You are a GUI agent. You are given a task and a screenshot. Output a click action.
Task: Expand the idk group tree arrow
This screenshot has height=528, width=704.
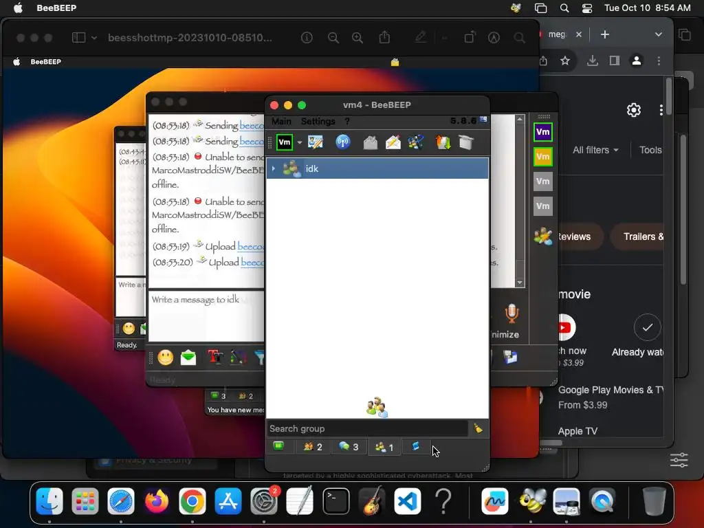(274, 168)
